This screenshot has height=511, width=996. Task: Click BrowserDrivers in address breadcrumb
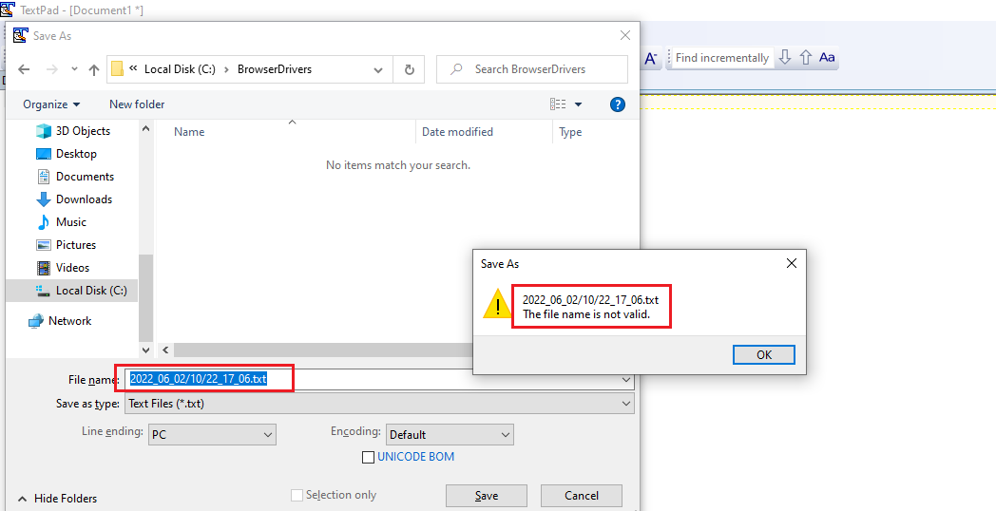click(x=275, y=69)
